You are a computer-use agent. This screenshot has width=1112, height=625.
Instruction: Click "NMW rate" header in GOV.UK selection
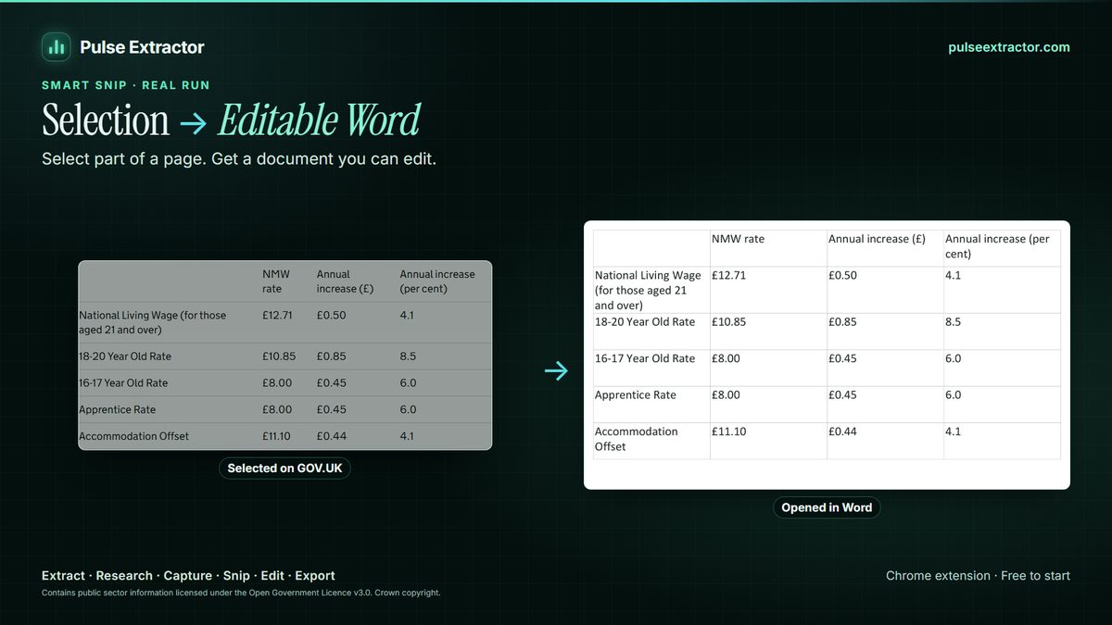point(276,281)
